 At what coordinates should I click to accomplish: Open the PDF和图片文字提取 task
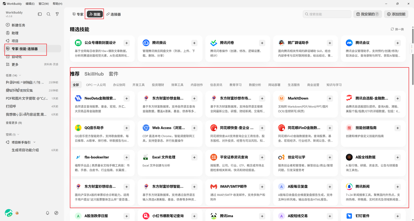pyautogui.click(x=32, y=98)
